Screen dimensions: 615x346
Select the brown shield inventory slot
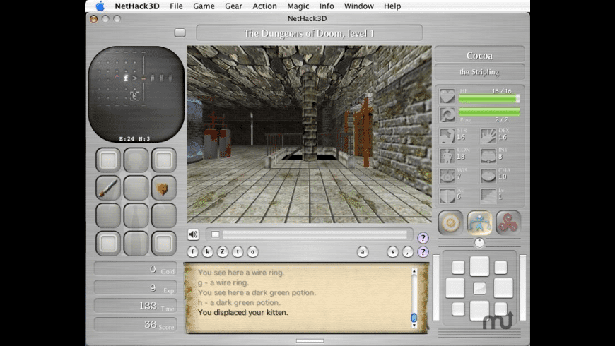pos(163,188)
